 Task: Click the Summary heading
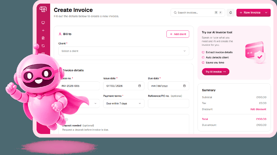[209, 90]
